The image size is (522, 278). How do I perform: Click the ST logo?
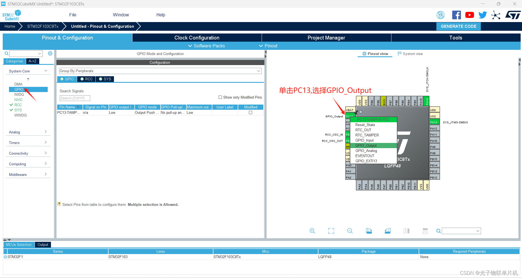click(x=513, y=15)
